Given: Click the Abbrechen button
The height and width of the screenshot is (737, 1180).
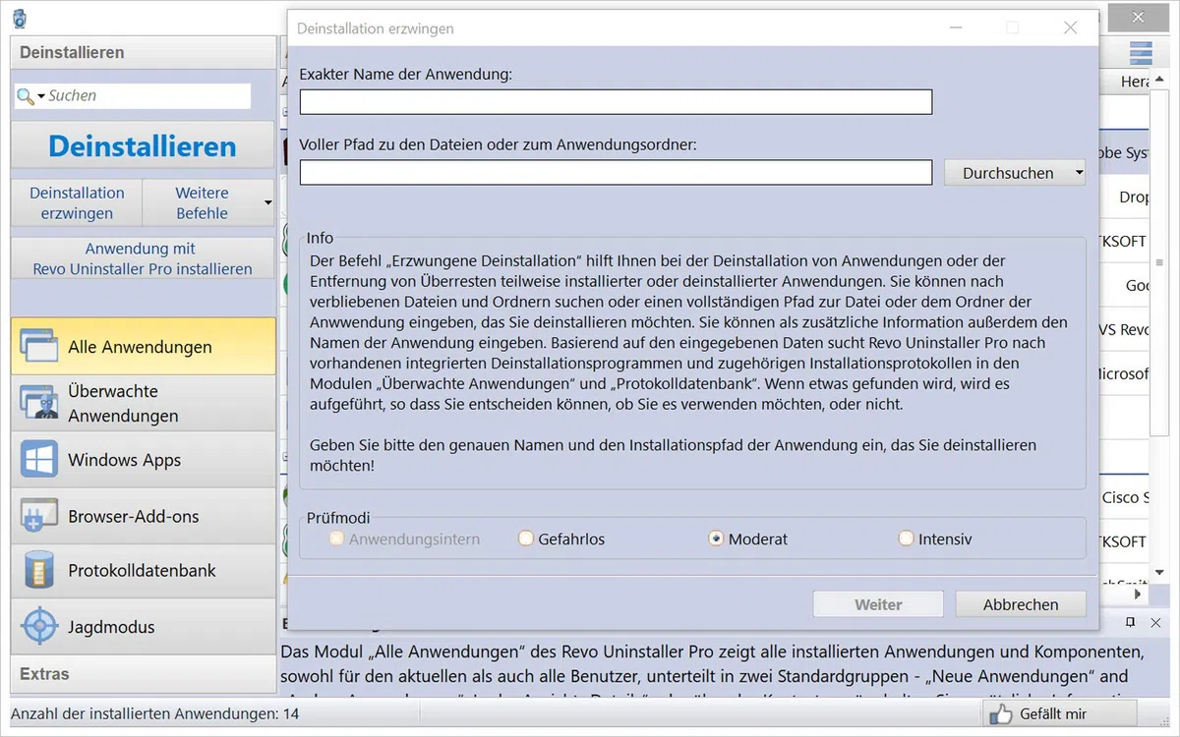Looking at the screenshot, I should click(1021, 604).
